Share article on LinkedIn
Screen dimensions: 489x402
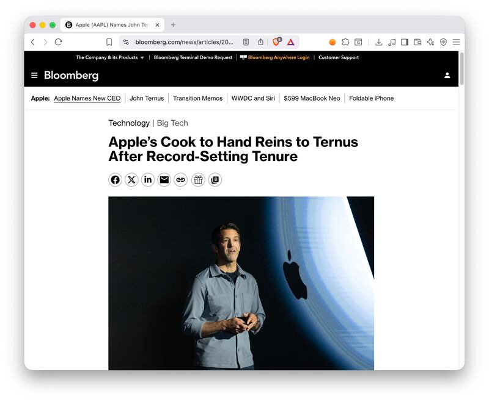tap(148, 180)
